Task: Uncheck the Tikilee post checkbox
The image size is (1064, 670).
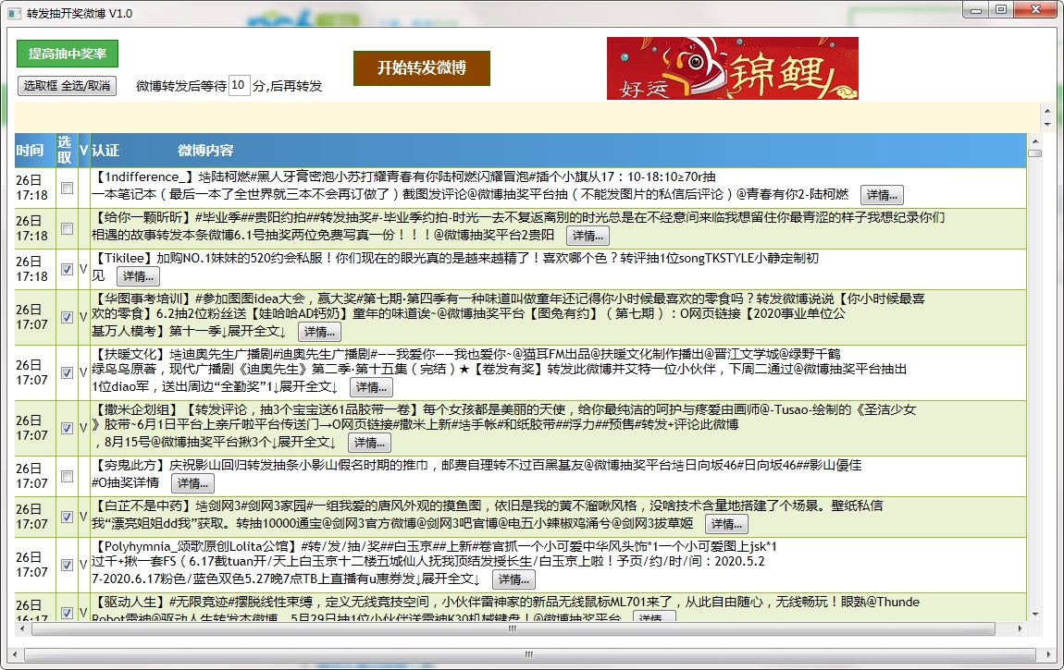Action: pyautogui.click(x=67, y=269)
